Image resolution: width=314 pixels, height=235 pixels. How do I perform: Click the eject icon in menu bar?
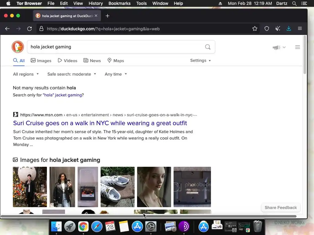pyautogui.click(x=220, y=3)
